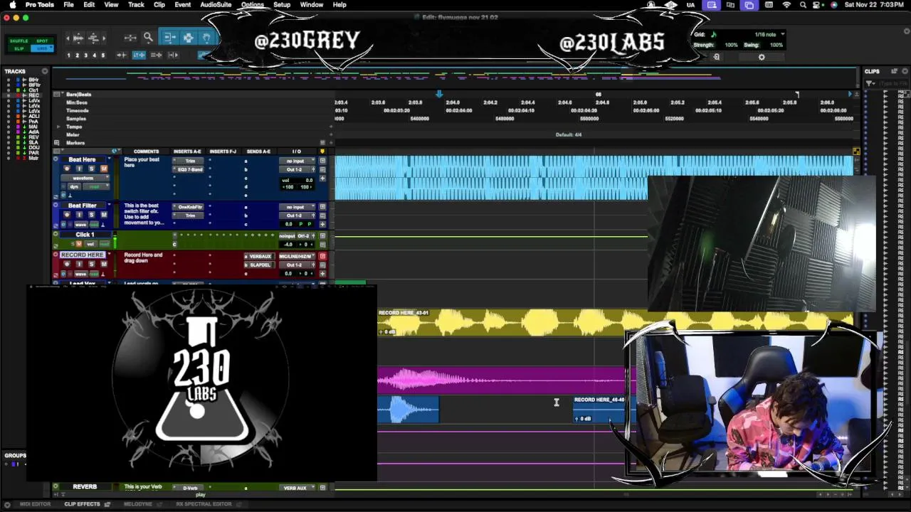Click the grid green note icon
This screenshot has width=911, height=512.
pyautogui.click(x=714, y=34)
